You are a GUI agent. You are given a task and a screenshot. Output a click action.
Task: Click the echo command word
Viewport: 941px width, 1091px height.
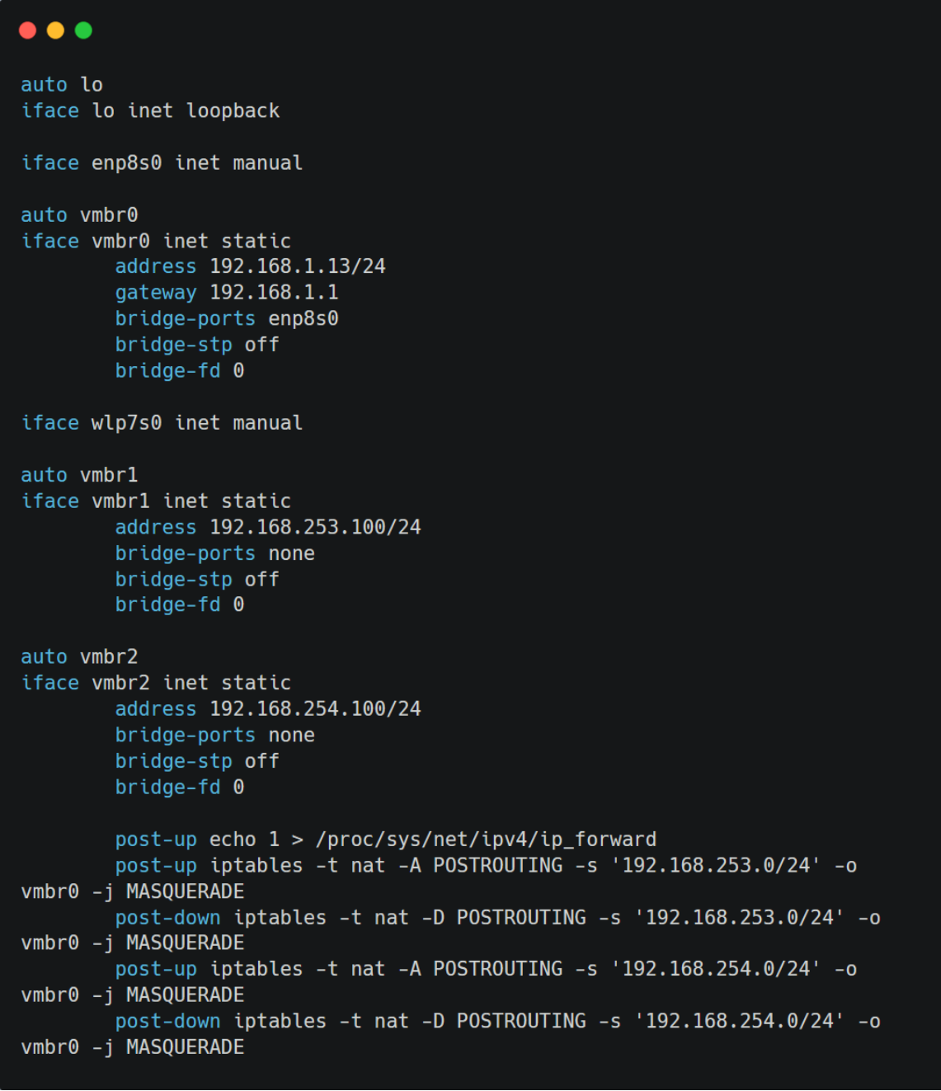pyautogui.click(x=233, y=839)
